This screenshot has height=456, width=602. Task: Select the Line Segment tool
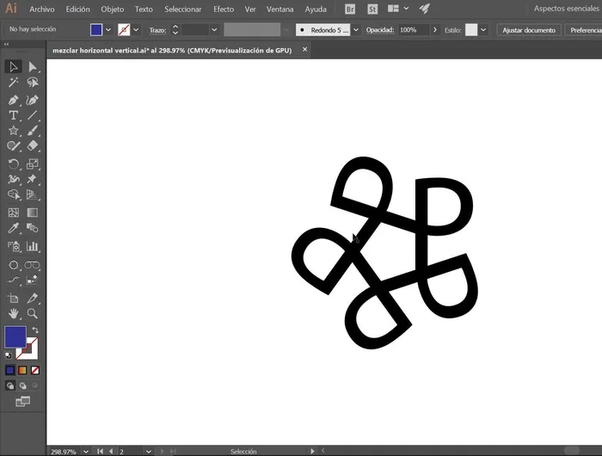tap(33, 115)
